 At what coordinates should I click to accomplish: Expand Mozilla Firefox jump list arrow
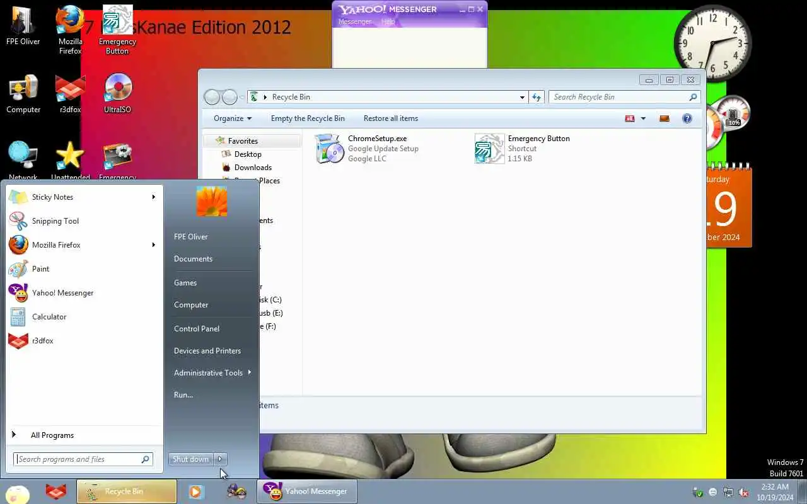(x=153, y=245)
